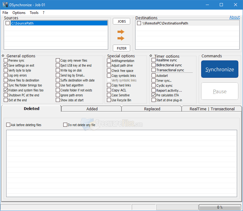
Task: Toggle Adjust path drive
Action: (109, 65)
